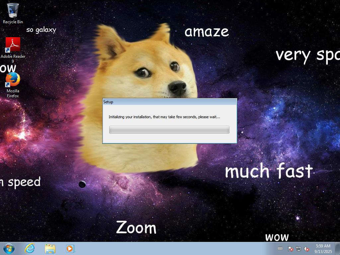Open the Windows Start menu orb
Viewport: 340px width, 255px height.
click(9, 248)
